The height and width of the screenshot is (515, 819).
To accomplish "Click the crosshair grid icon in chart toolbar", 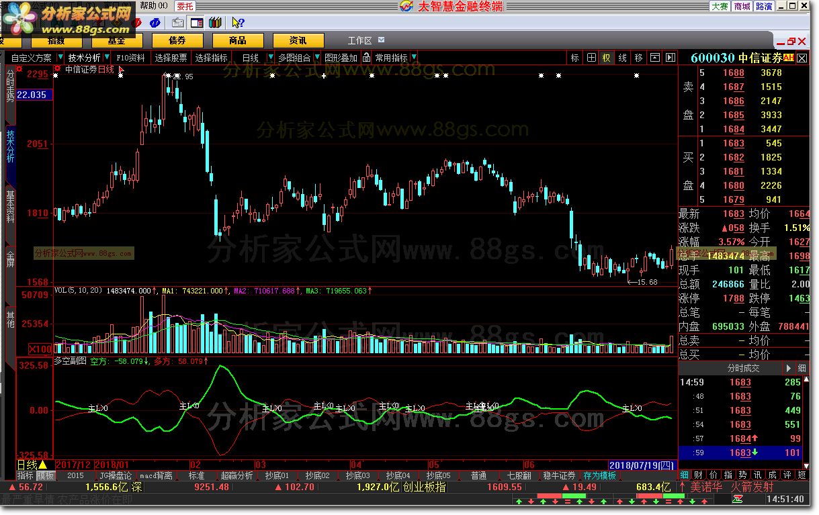I will coord(591,58).
